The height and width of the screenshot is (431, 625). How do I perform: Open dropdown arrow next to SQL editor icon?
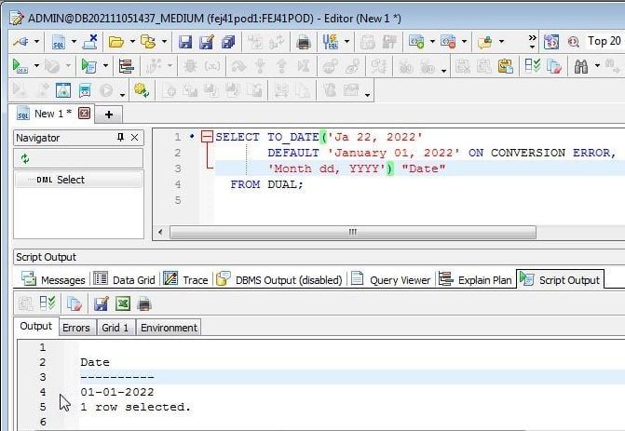pyautogui.click(x=74, y=42)
